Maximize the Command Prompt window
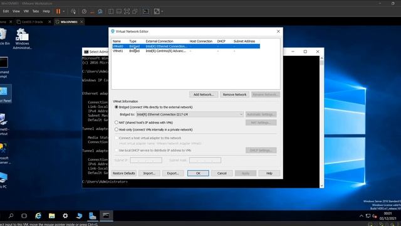 pyautogui.click(x=305, y=51)
